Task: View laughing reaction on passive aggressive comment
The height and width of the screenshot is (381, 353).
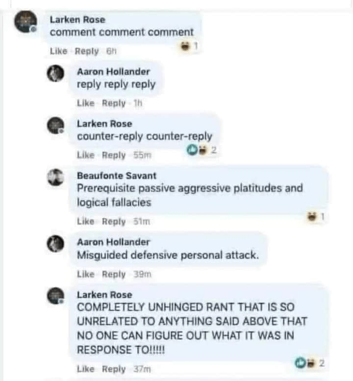Action: [x=316, y=216]
